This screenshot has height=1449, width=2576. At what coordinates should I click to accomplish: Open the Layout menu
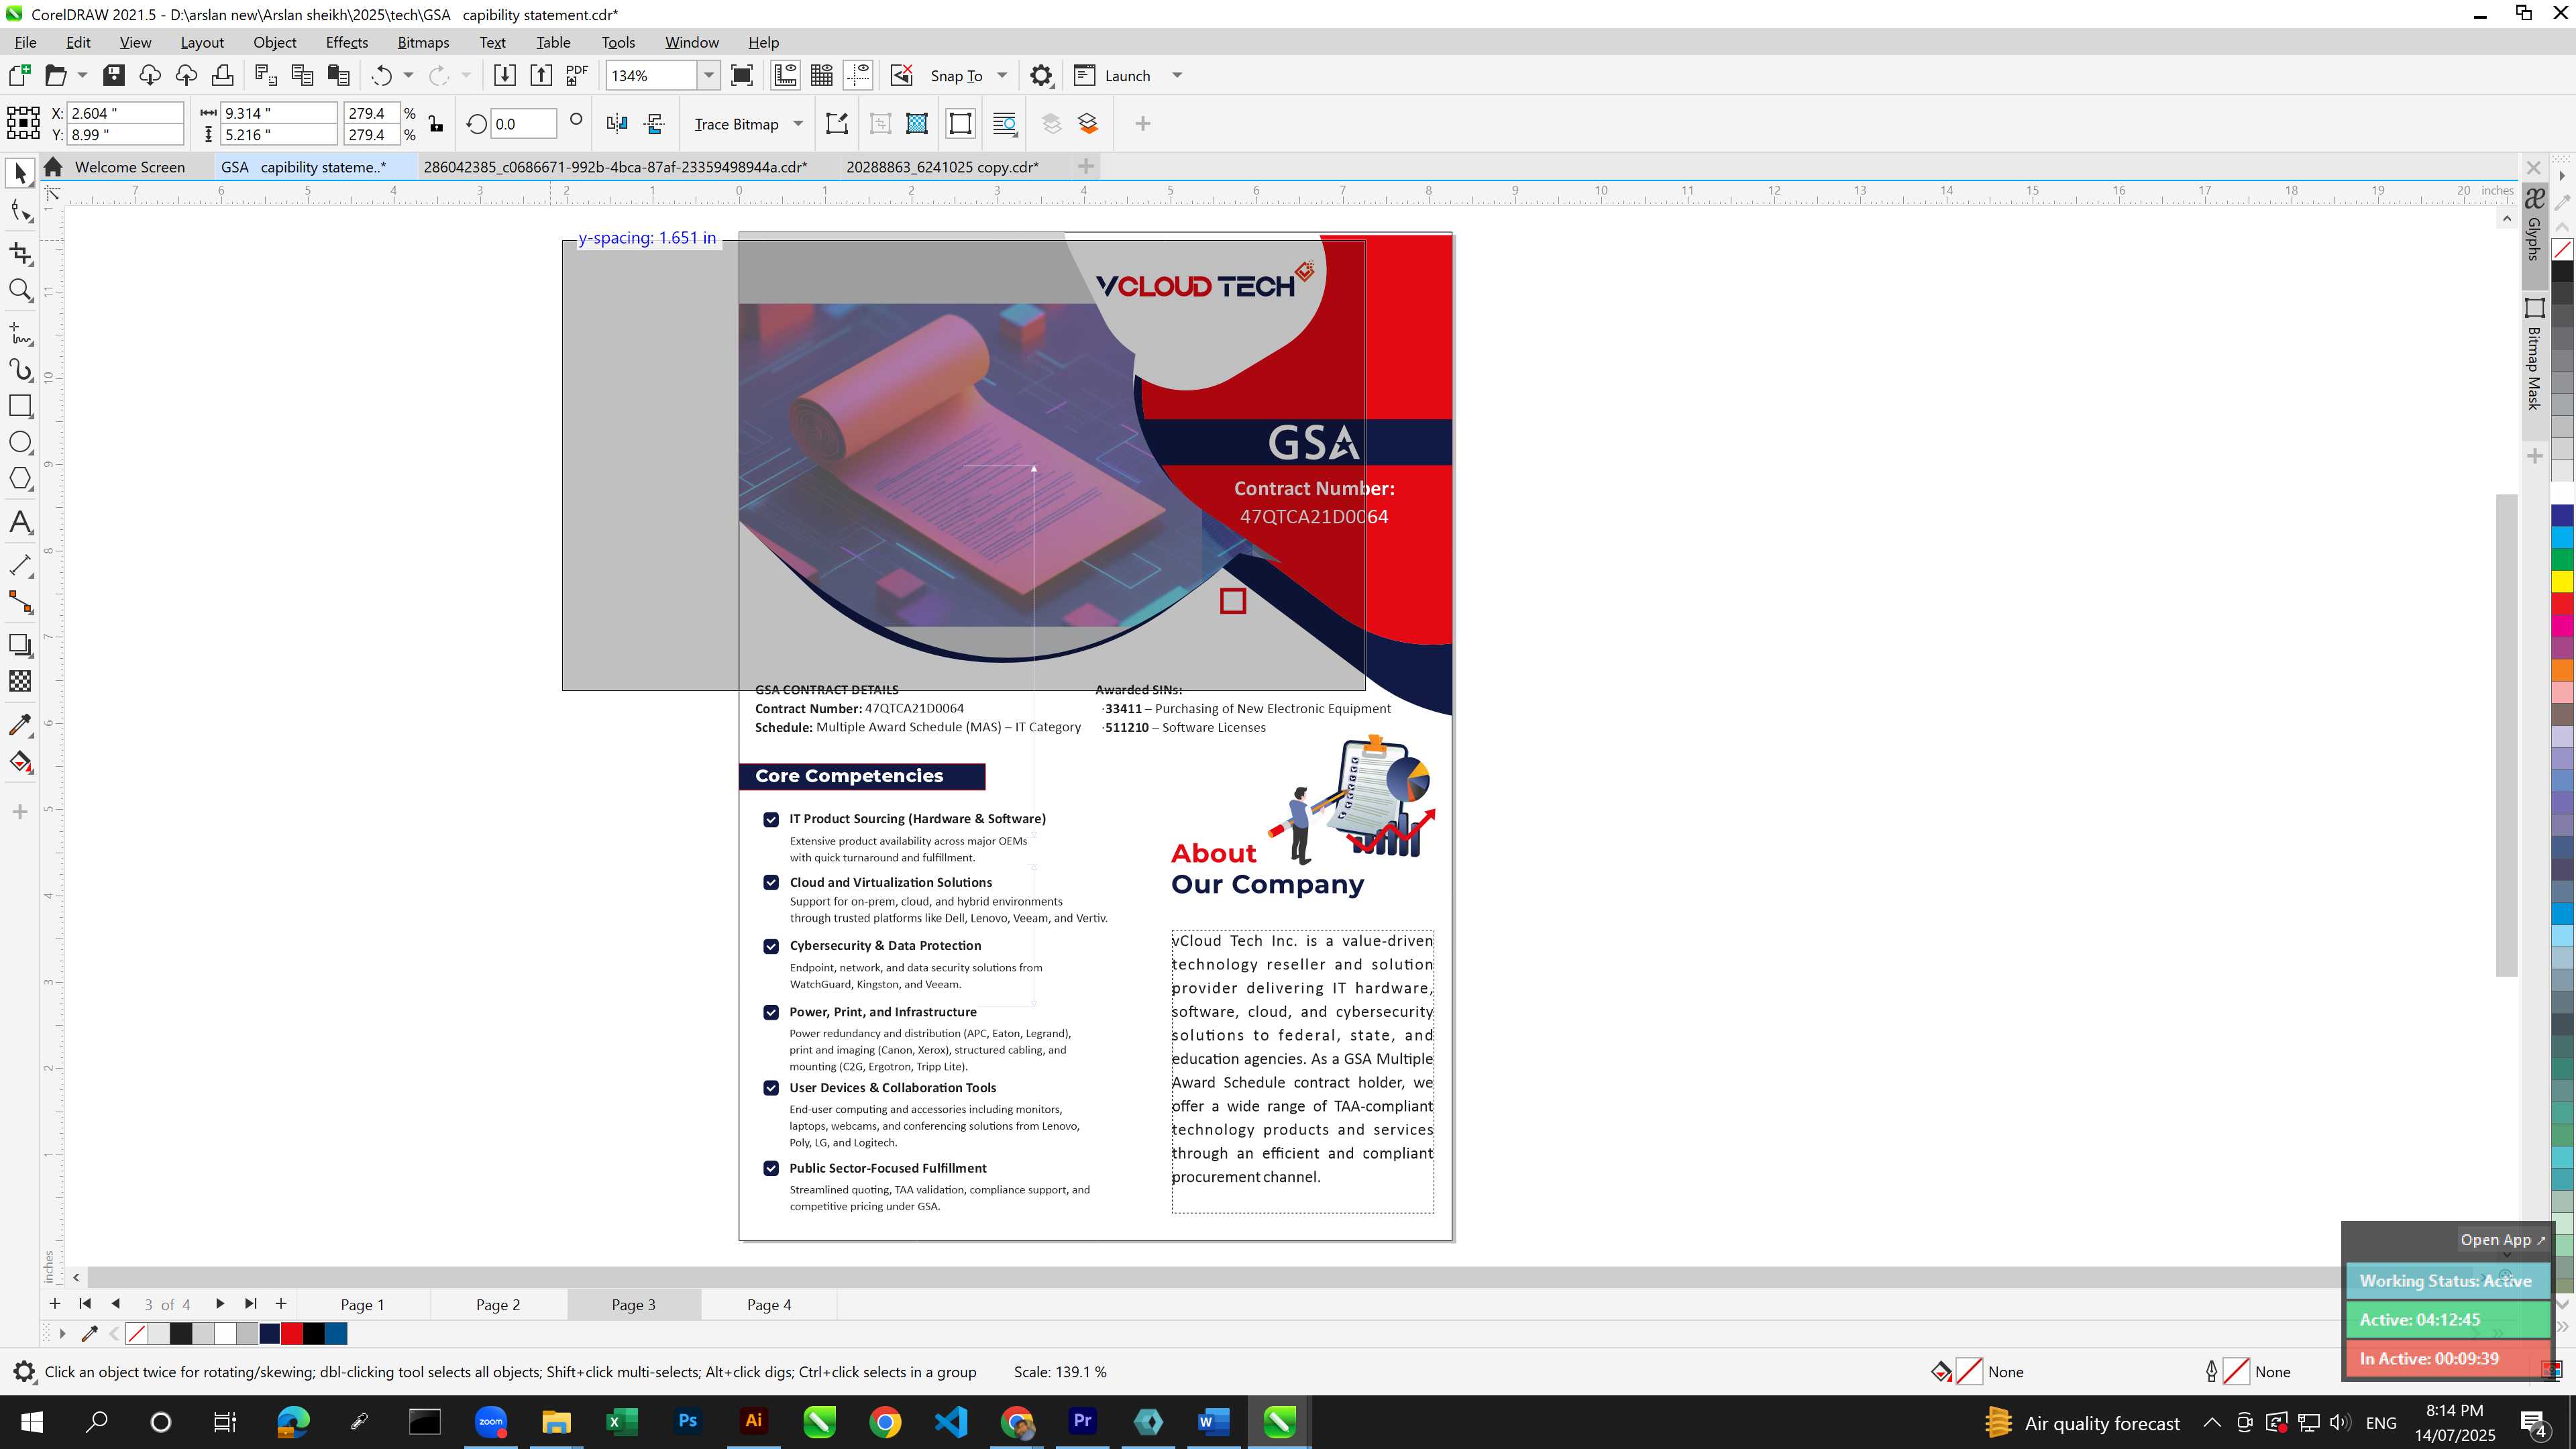point(202,42)
